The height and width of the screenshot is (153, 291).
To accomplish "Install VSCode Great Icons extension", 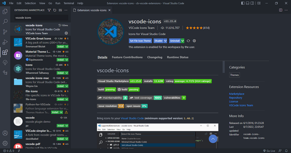I will pyautogui.click(x=61, y=46).
